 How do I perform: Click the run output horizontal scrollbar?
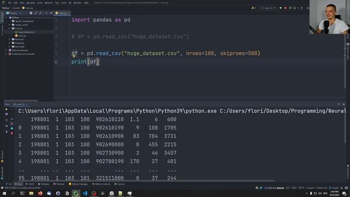click(x=146, y=181)
